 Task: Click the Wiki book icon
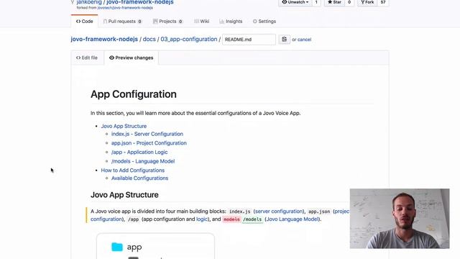tap(196, 22)
